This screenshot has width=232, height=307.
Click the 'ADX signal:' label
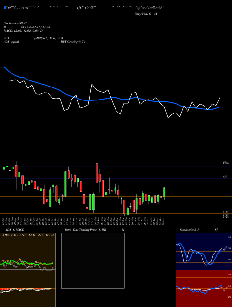pyautogui.click(x=12, y=42)
